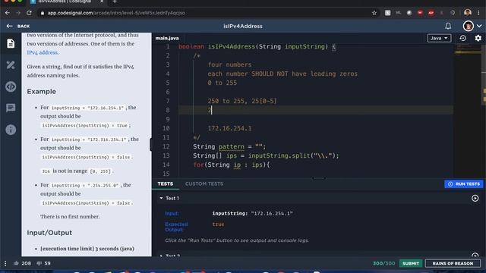Click the BACK label in the header

24,27
